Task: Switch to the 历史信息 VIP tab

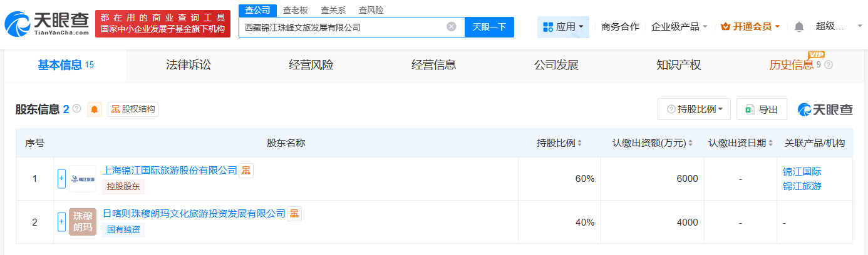Action: coord(792,65)
